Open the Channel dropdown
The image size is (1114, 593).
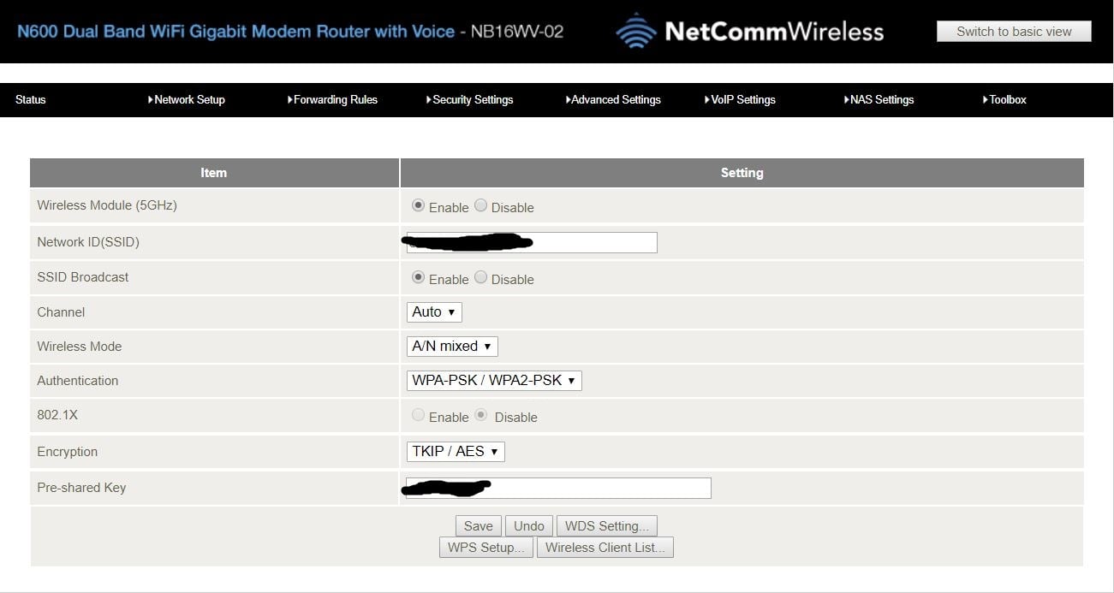click(434, 312)
